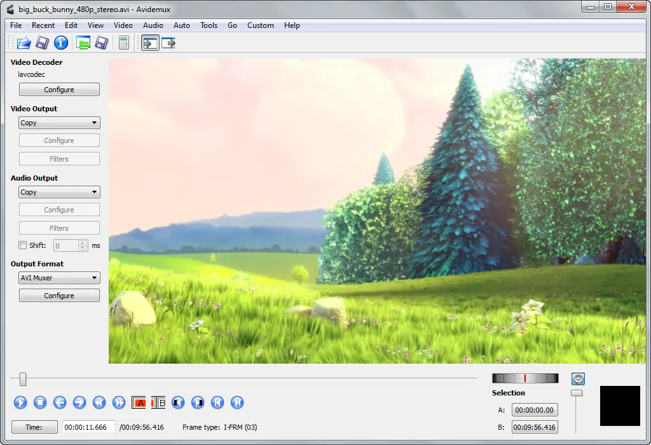The width and height of the screenshot is (651, 445).
Task: Enable the audio Shift checkbox
Action: click(x=22, y=245)
